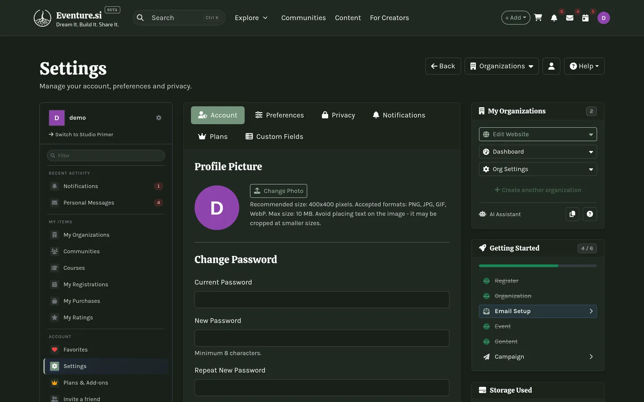Open the envelope messages icon in header
The width and height of the screenshot is (644, 402).
pyautogui.click(x=570, y=18)
